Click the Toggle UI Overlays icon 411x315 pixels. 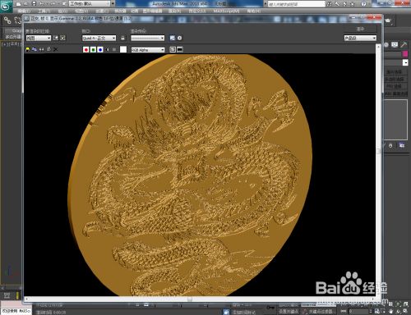[x=173, y=49]
